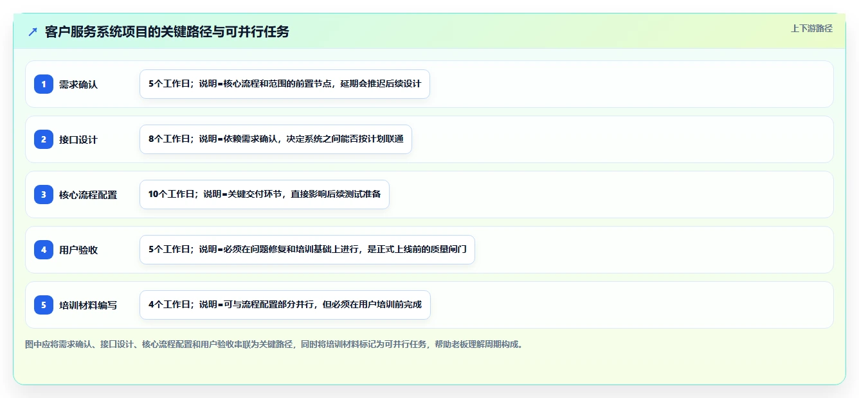Viewport: 859px width, 398px height.
Task: Click the 10个工作日 description box
Action: pos(264,195)
